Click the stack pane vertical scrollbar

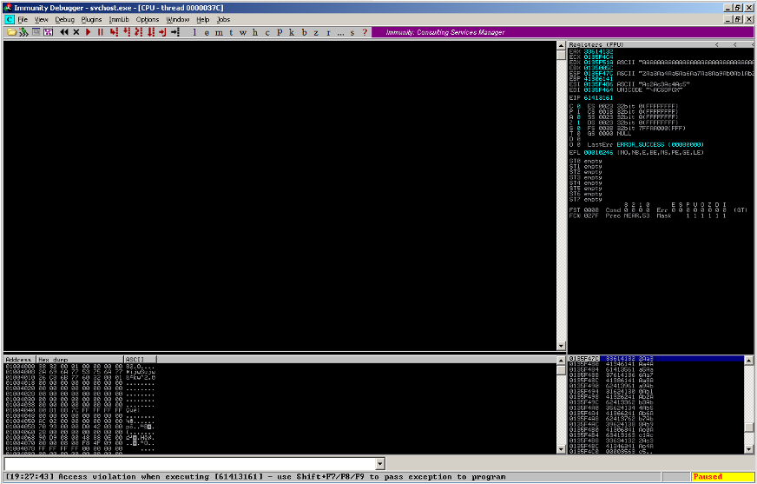tap(748, 400)
